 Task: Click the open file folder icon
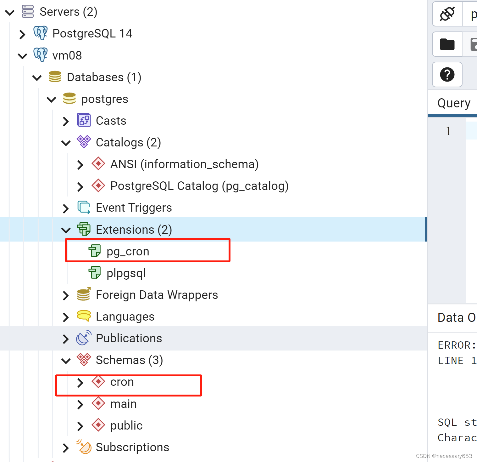point(447,44)
